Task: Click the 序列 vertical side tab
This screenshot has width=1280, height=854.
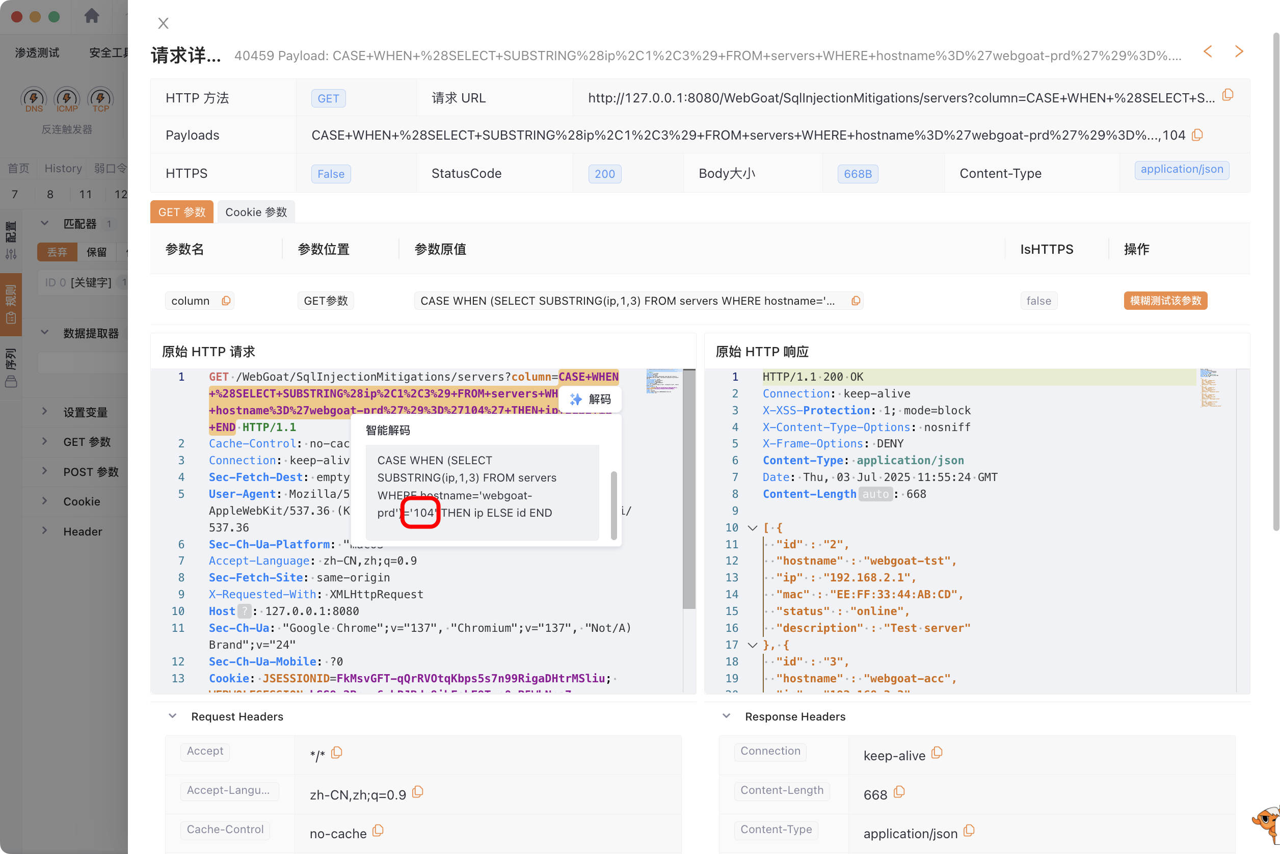Action: (11, 367)
